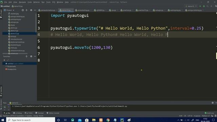Open Mail app from the taskbar
217x122 pixels.
(80, 120)
